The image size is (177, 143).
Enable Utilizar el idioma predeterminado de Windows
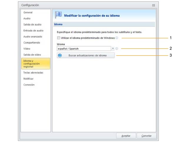point(59,38)
